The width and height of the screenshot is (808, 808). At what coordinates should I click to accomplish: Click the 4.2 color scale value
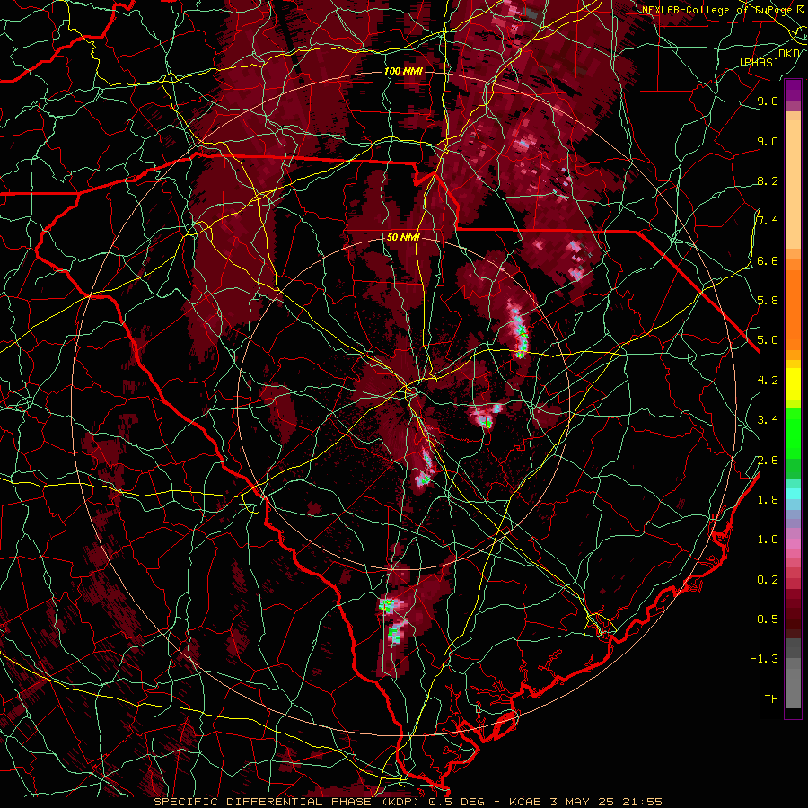coord(768,381)
